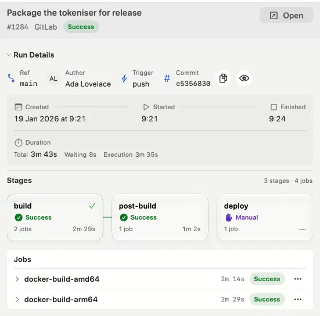Click the docker-build-amd64 job name
The width and height of the screenshot is (320, 316).
pos(62,279)
